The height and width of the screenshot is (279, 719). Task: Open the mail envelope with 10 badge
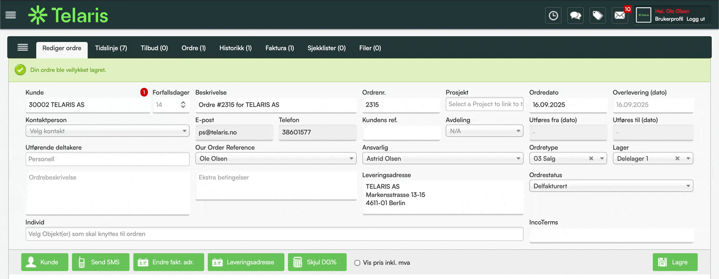coord(620,15)
